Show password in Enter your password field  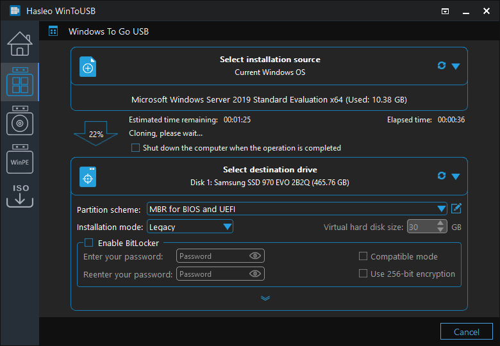coord(255,256)
